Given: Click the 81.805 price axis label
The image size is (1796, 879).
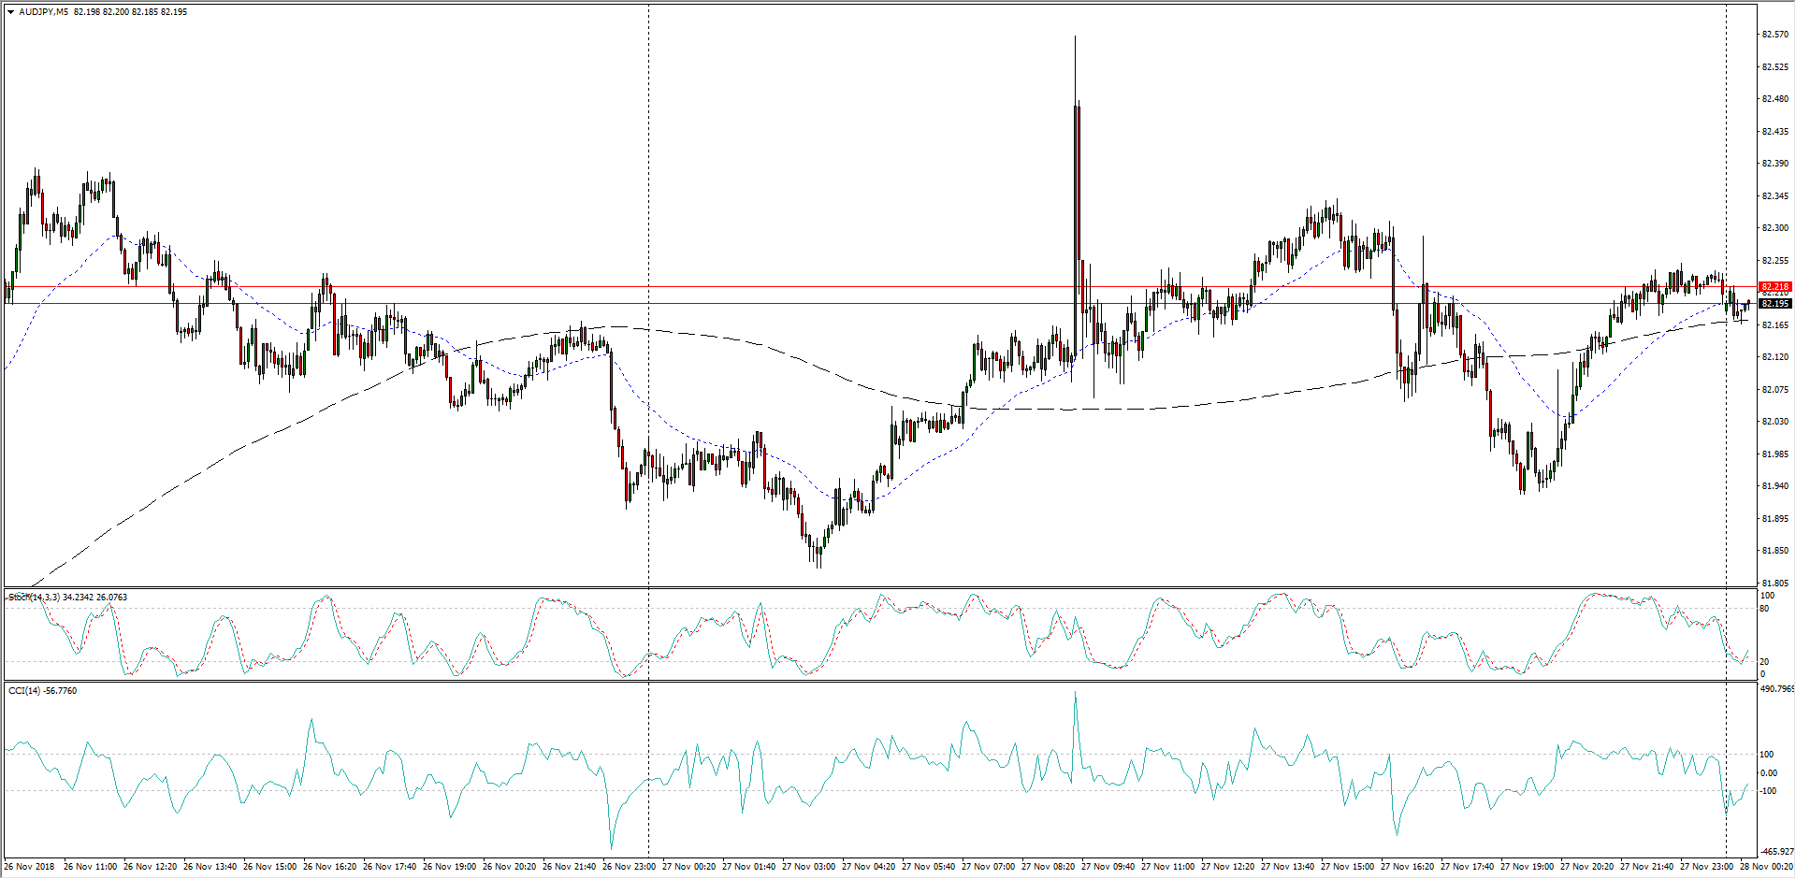Looking at the screenshot, I should 1774,584.
